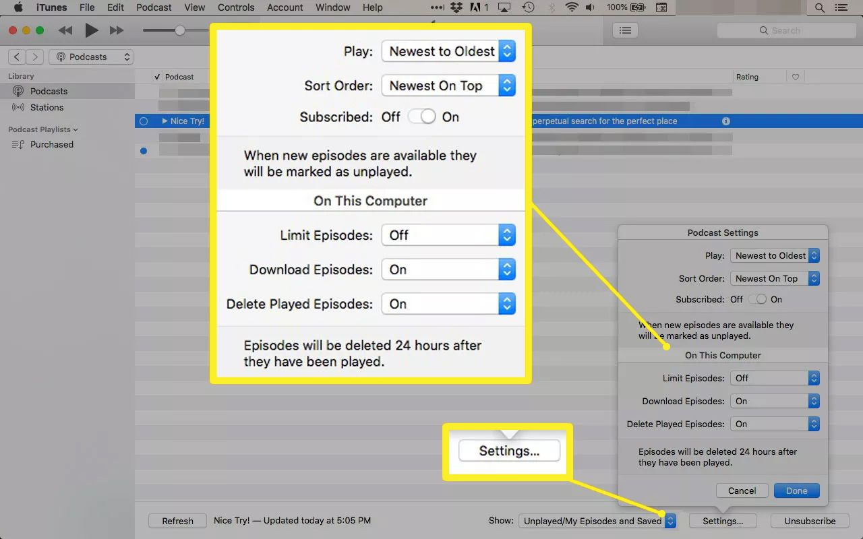Click the Dropbox menu bar icon
The image size is (863, 539).
click(456, 7)
